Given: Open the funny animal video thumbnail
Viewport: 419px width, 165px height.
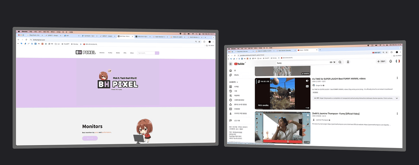Looking at the screenshot, I should (282, 93).
